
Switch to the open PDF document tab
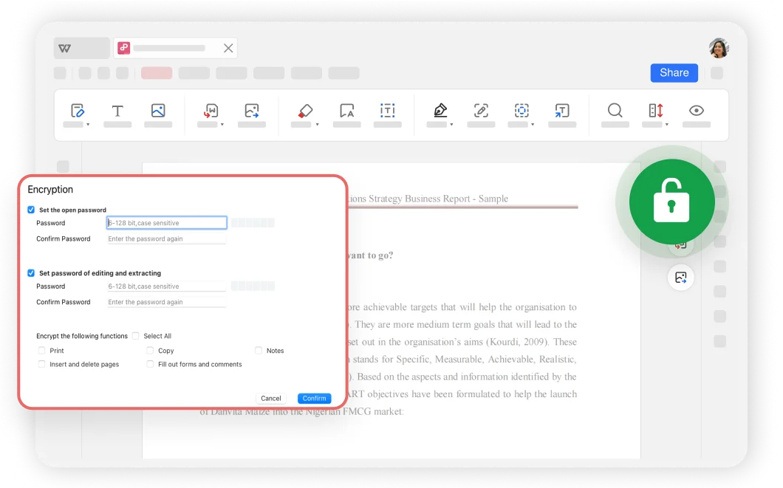pyautogui.click(x=171, y=47)
